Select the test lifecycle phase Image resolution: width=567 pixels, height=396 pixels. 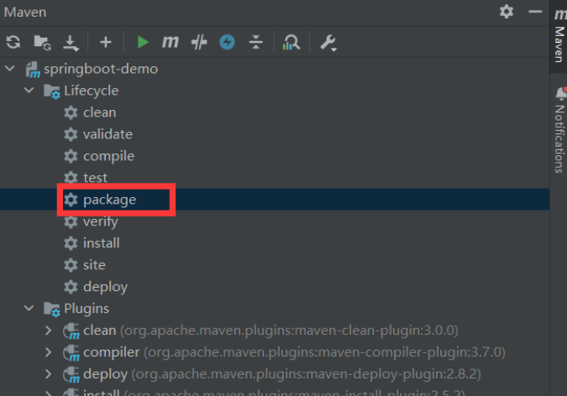point(95,178)
